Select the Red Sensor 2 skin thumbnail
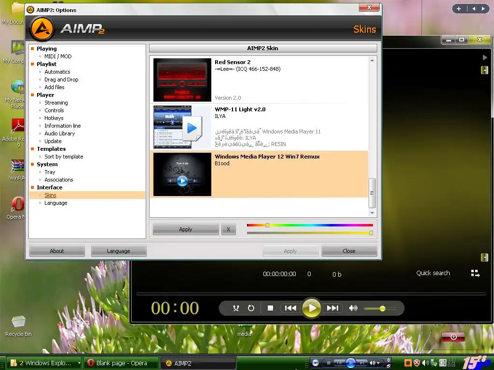The width and height of the screenshot is (494, 370). [x=182, y=80]
